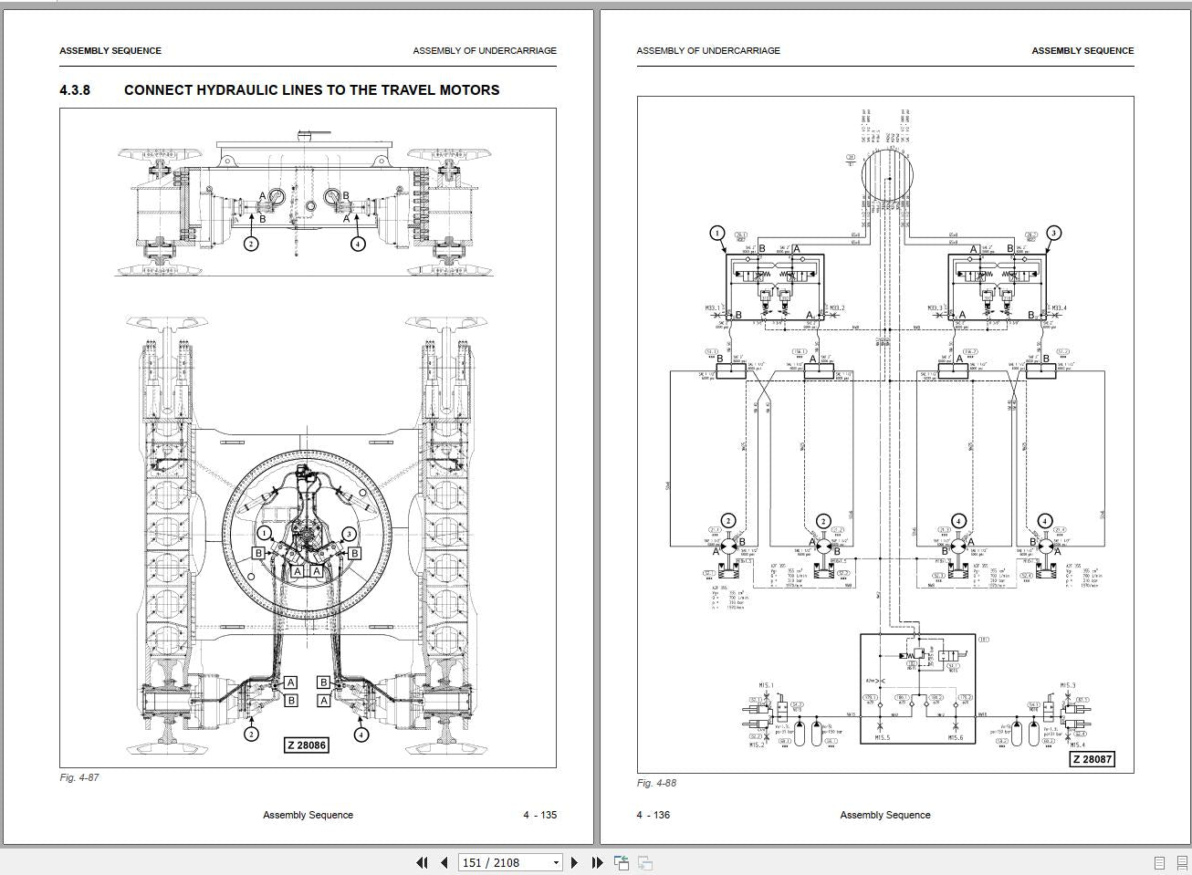Go to the first page
The height and width of the screenshot is (875, 1192).
tap(422, 862)
